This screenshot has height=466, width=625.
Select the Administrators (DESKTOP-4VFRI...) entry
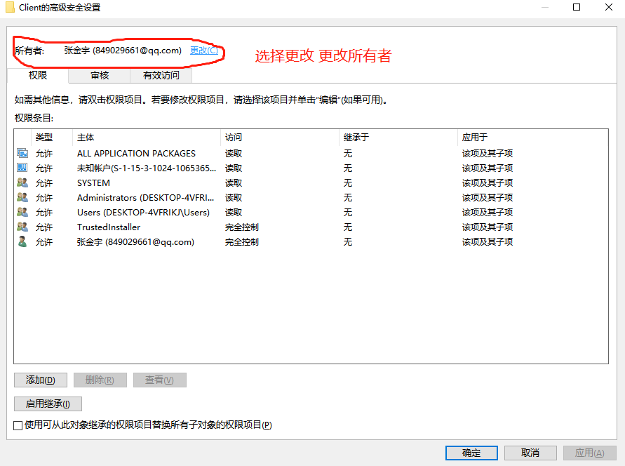tap(145, 198)
